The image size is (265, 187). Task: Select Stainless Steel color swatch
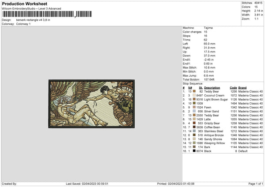point(194,131)
